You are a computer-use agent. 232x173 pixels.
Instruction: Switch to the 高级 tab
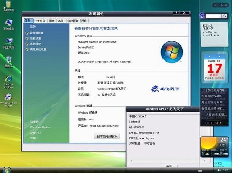point(61,21)
